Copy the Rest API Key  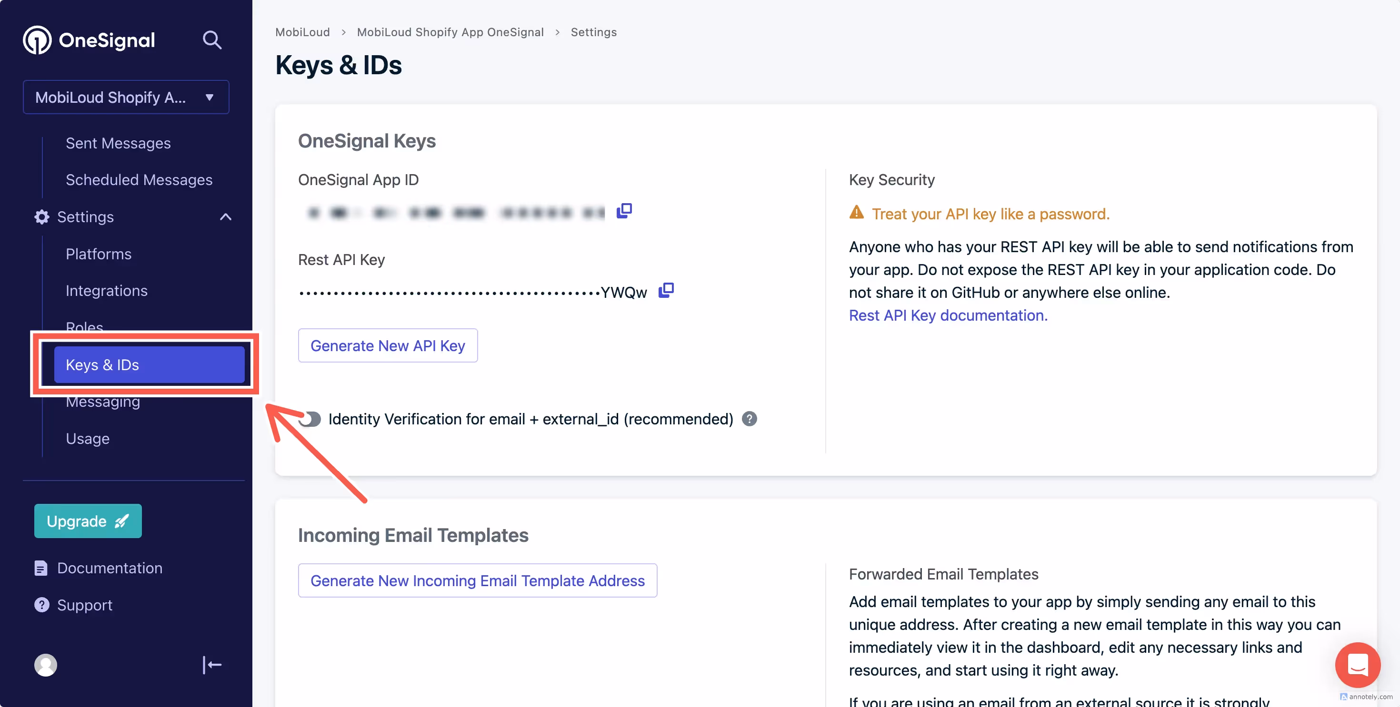(x=666, y=291)
